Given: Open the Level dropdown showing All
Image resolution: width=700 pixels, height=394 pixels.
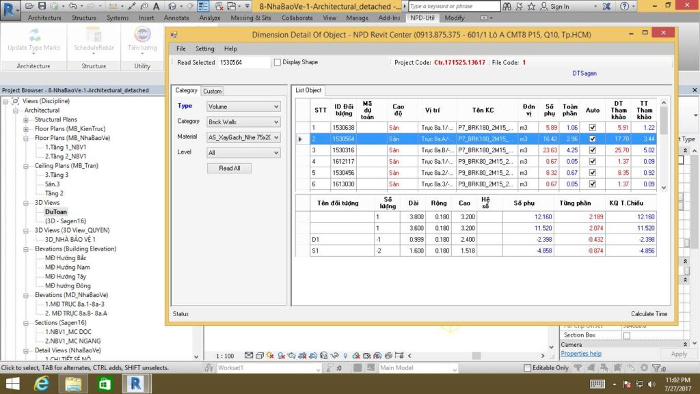Looking at the screenshot, I should click(243, 153).
